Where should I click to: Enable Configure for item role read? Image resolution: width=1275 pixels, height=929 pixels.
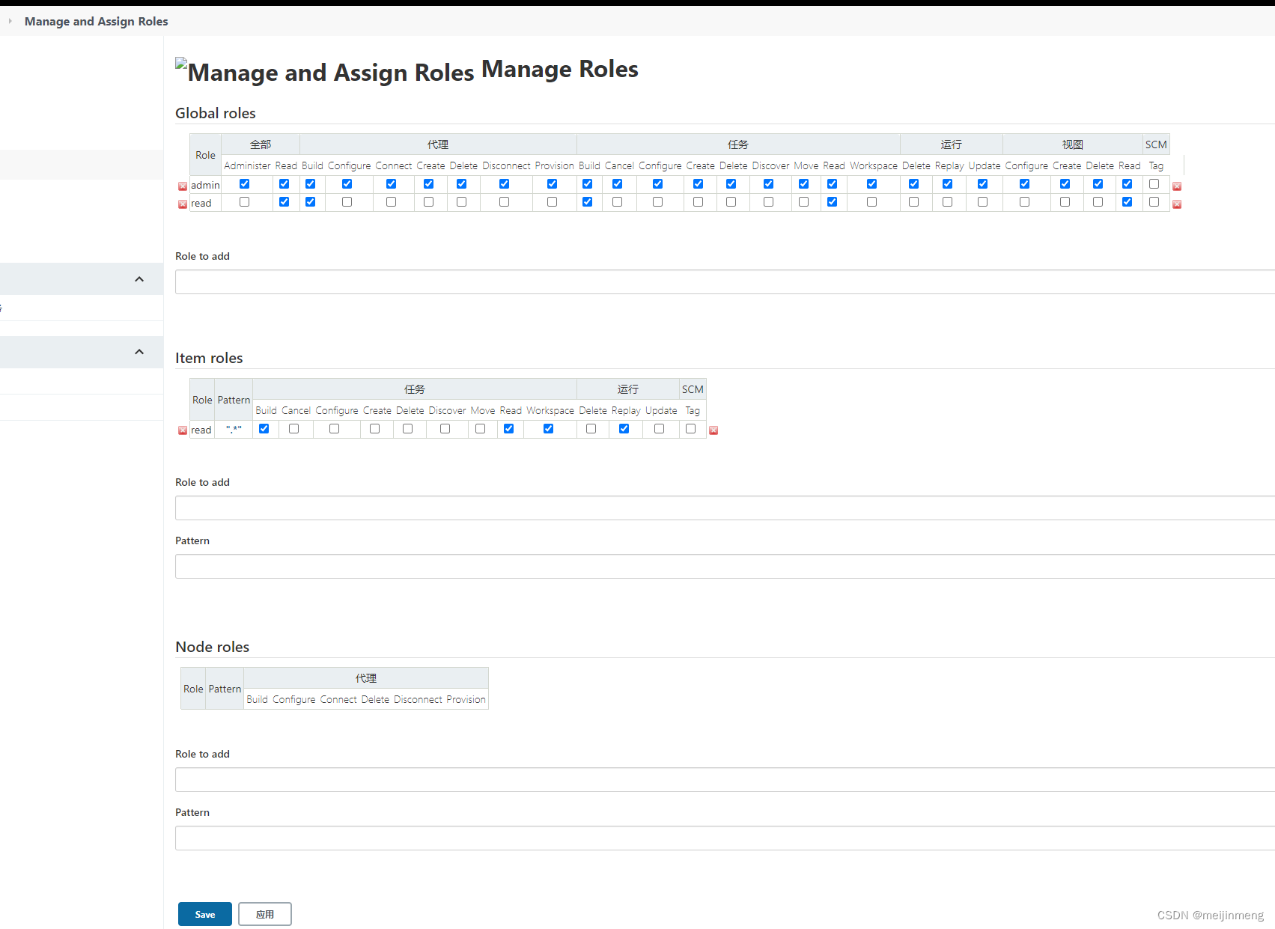pos(334,428)
